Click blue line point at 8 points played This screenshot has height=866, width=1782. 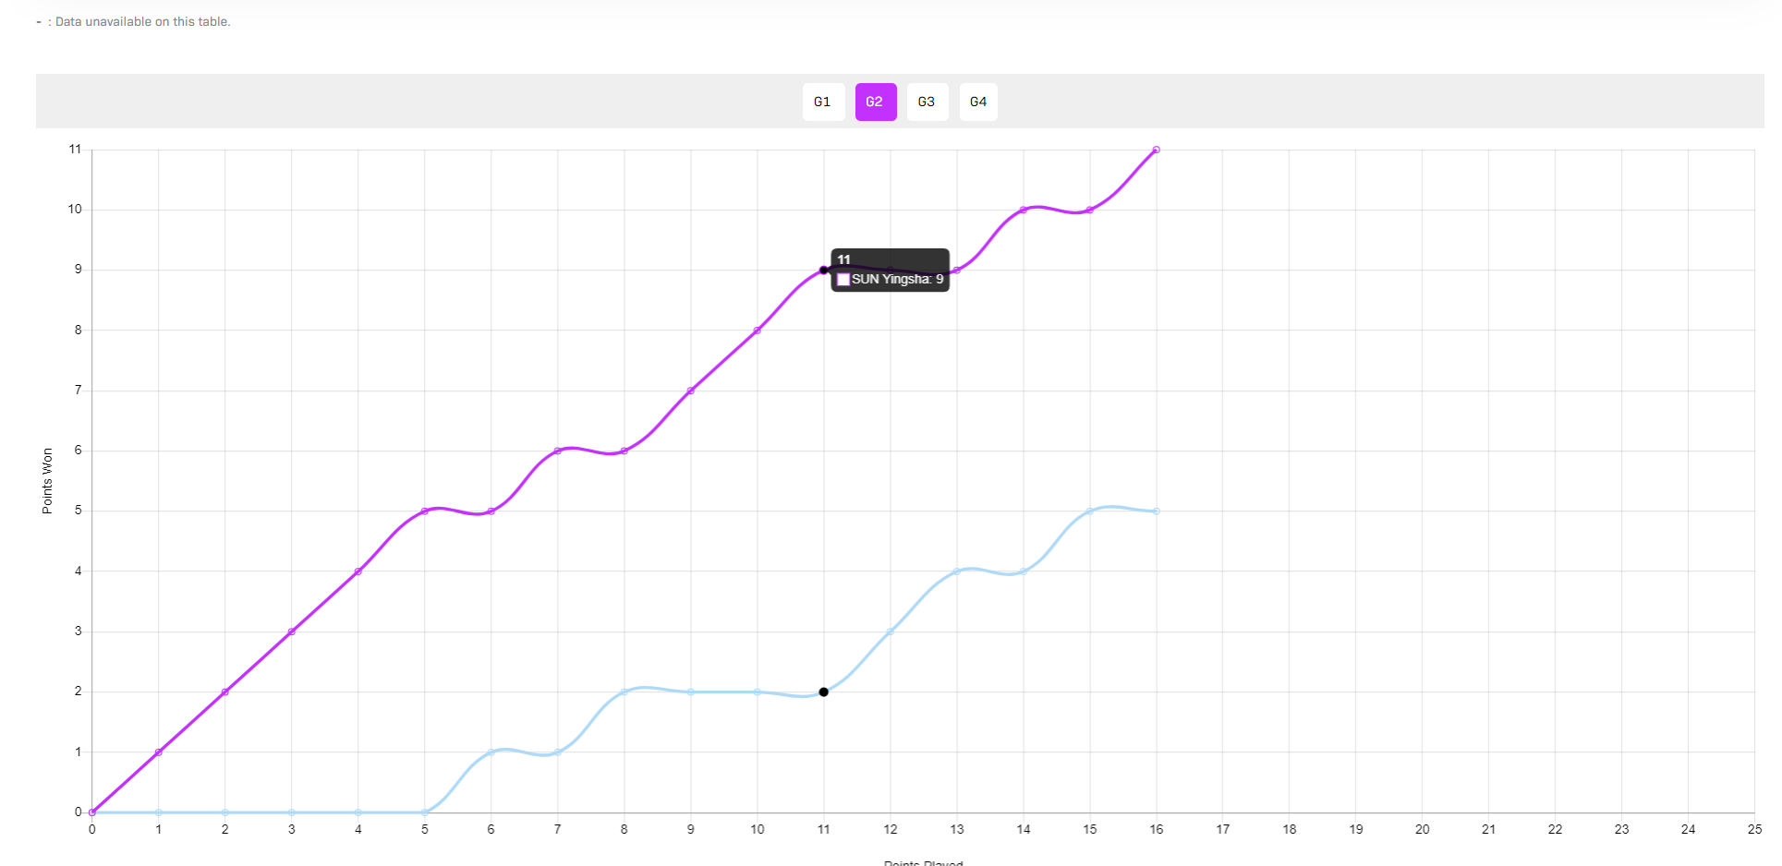coord(624,692)
